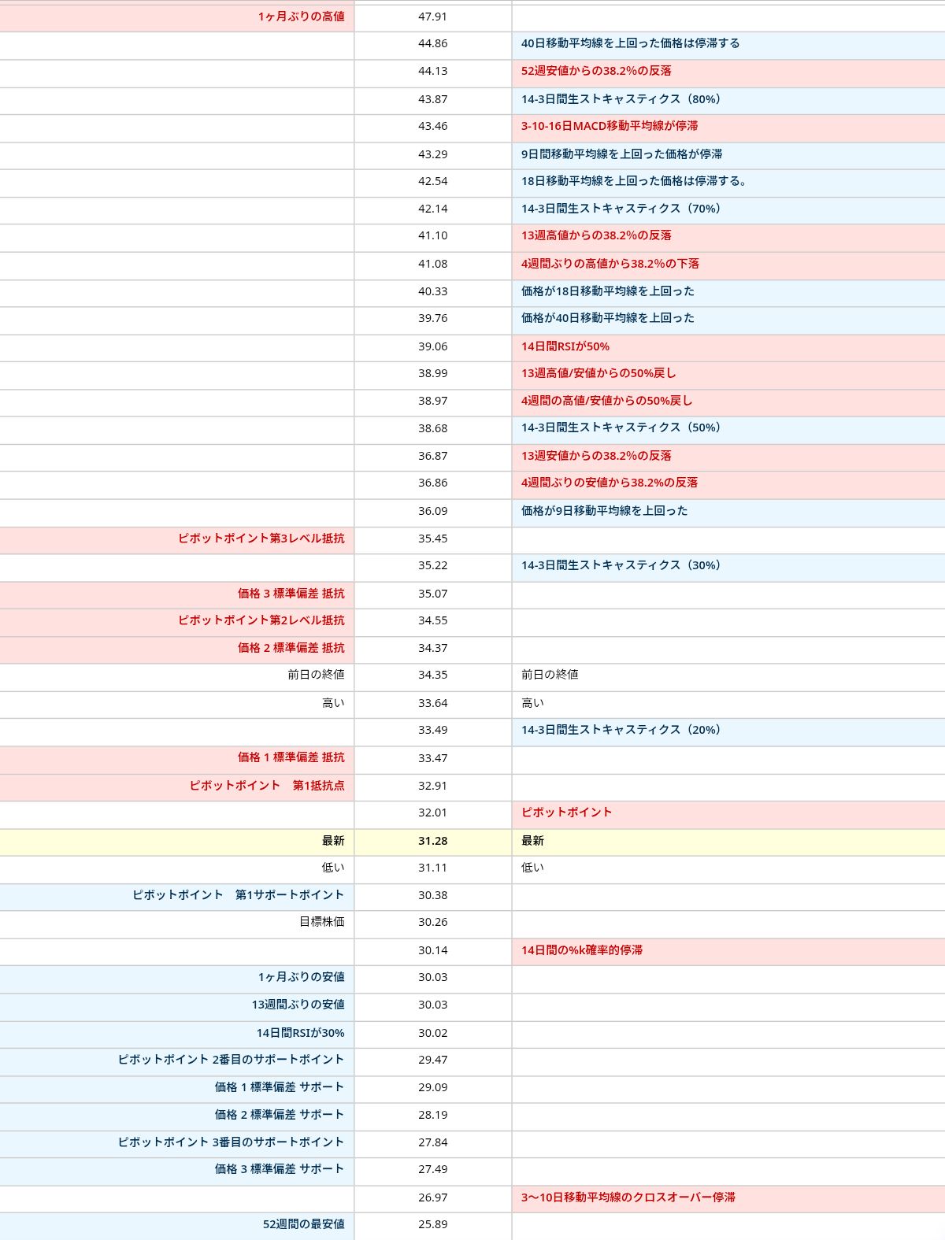Select ピボットポイント 第1サポートポイント label
Viewport: 945px width, 1240px height.
[x=239, y=895]
